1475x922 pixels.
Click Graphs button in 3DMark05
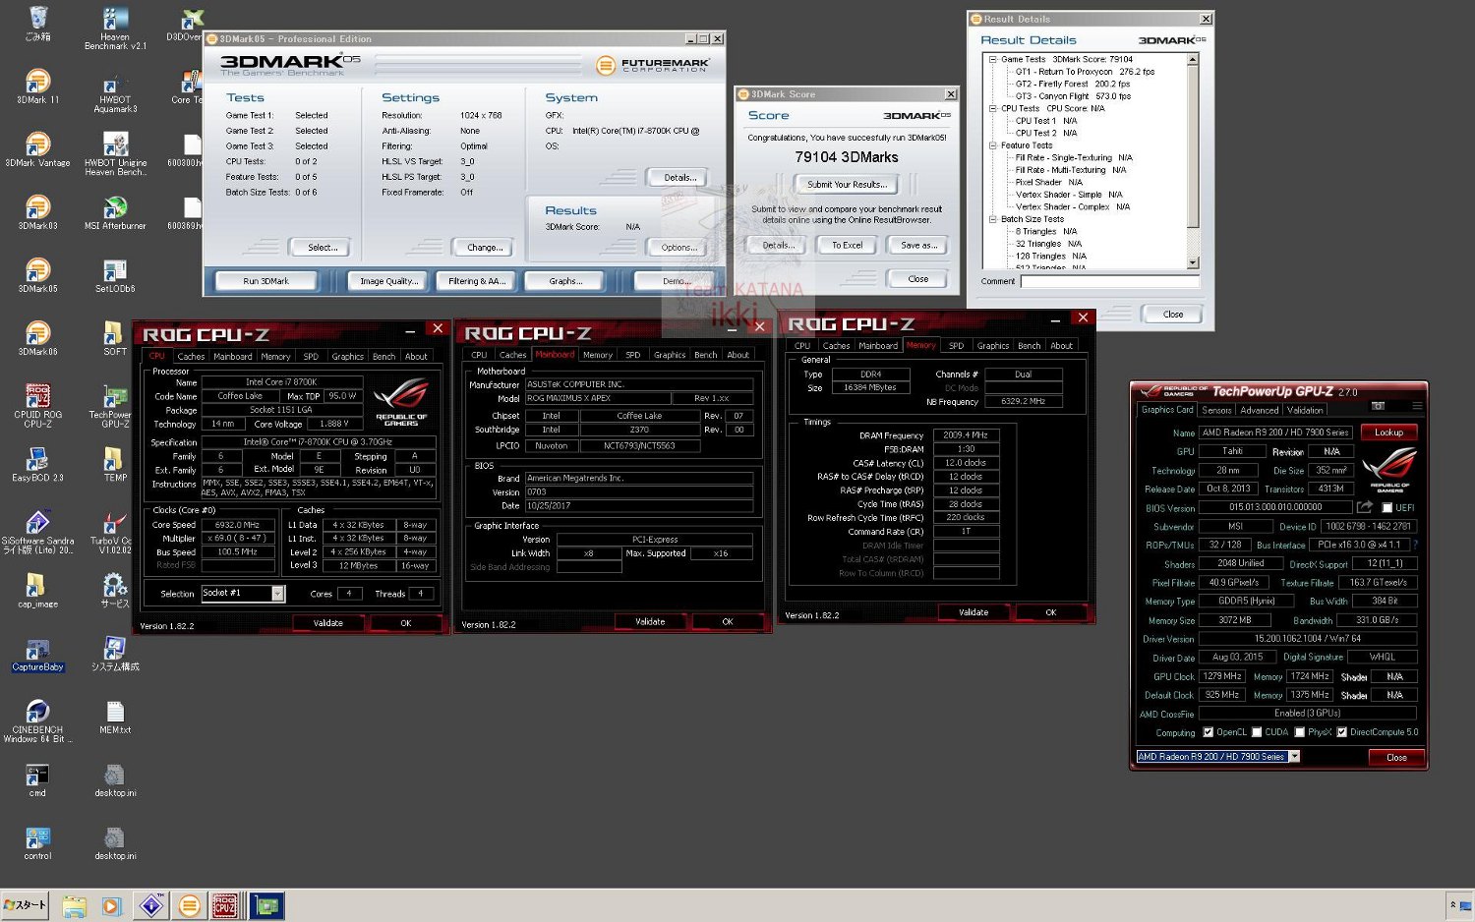[x=565, y=281]
